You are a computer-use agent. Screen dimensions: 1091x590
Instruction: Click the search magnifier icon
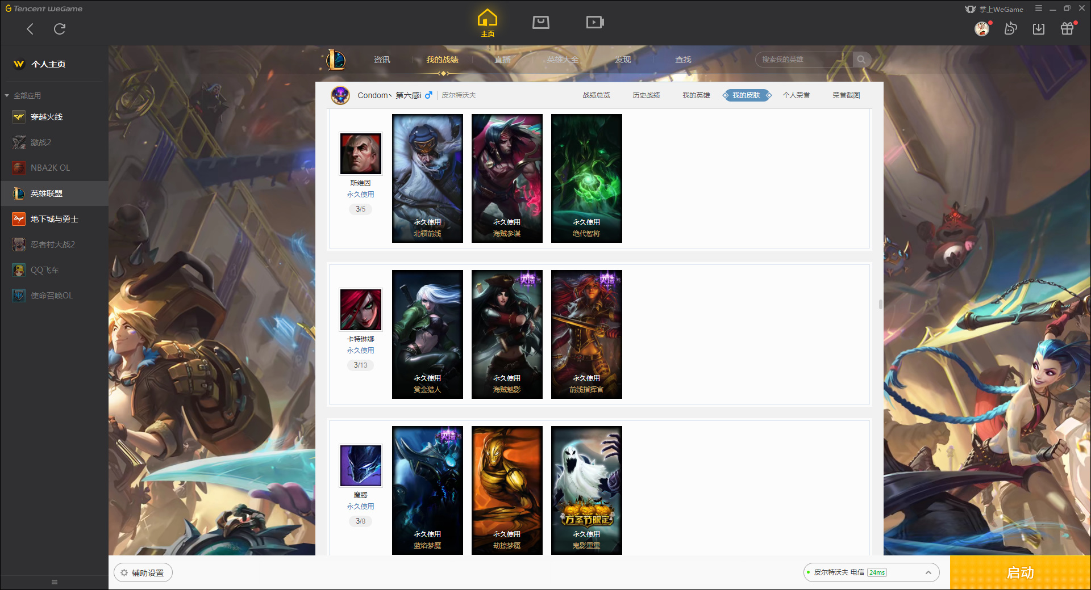[x=861, y=60]
